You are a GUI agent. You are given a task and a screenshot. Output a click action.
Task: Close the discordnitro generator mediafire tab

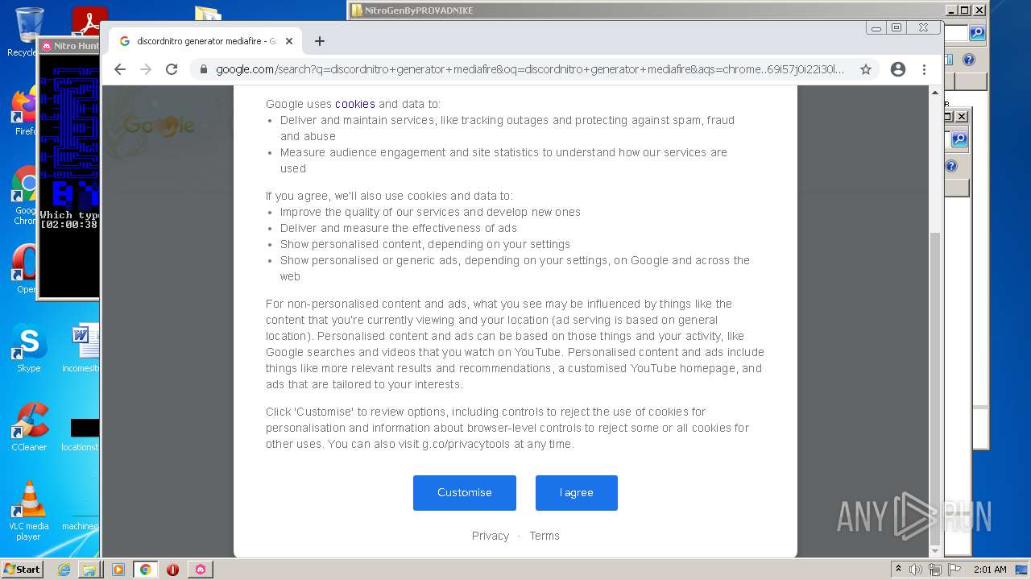tap(289, 41)
